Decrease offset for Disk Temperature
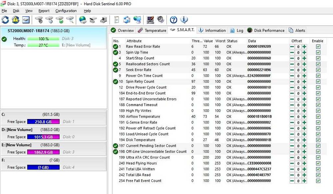 pos(292,140)
